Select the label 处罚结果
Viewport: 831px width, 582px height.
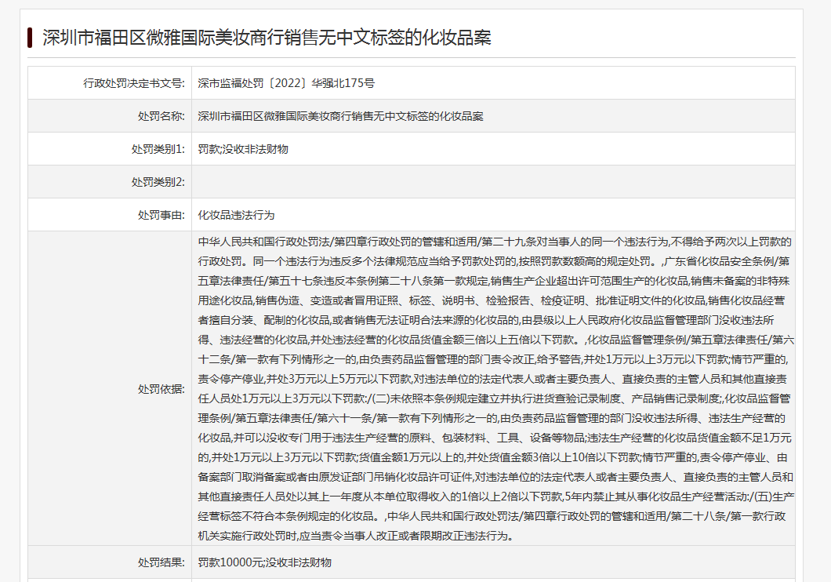point(161,562)
